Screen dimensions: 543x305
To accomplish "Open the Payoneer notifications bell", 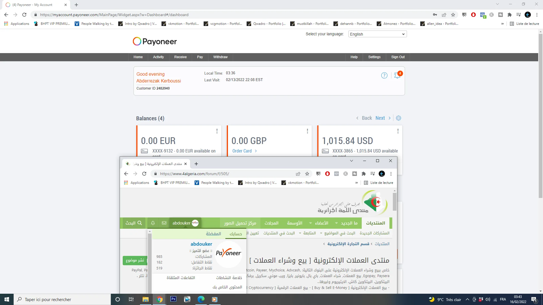I will coord(397,75).
